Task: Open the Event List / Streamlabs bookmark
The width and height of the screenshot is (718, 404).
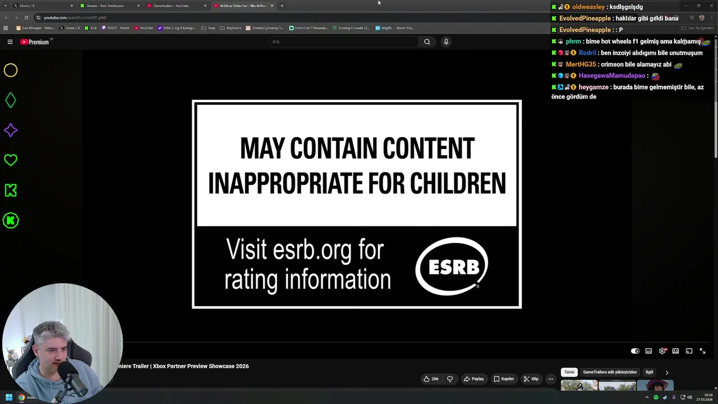Action: [308, 27]
